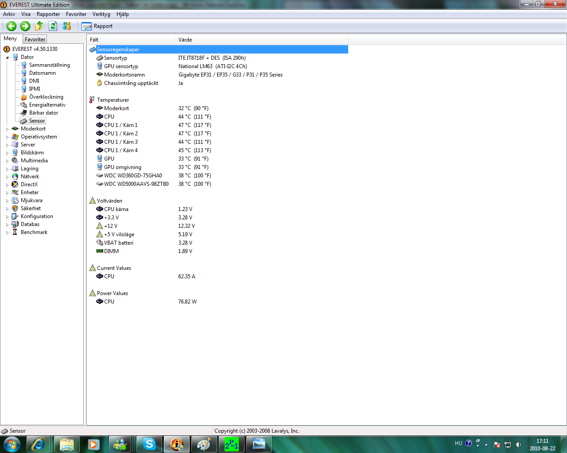Open the Hjälp menu
The image size is (567, 453).
123,14
